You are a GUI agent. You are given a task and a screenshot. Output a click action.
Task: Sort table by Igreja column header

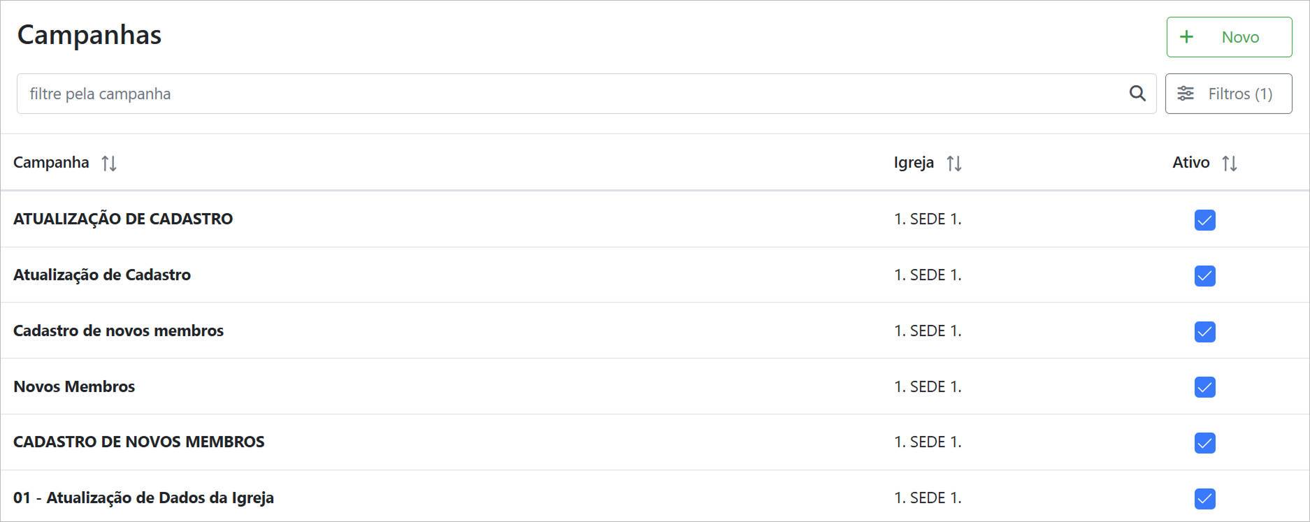(914, 163)
